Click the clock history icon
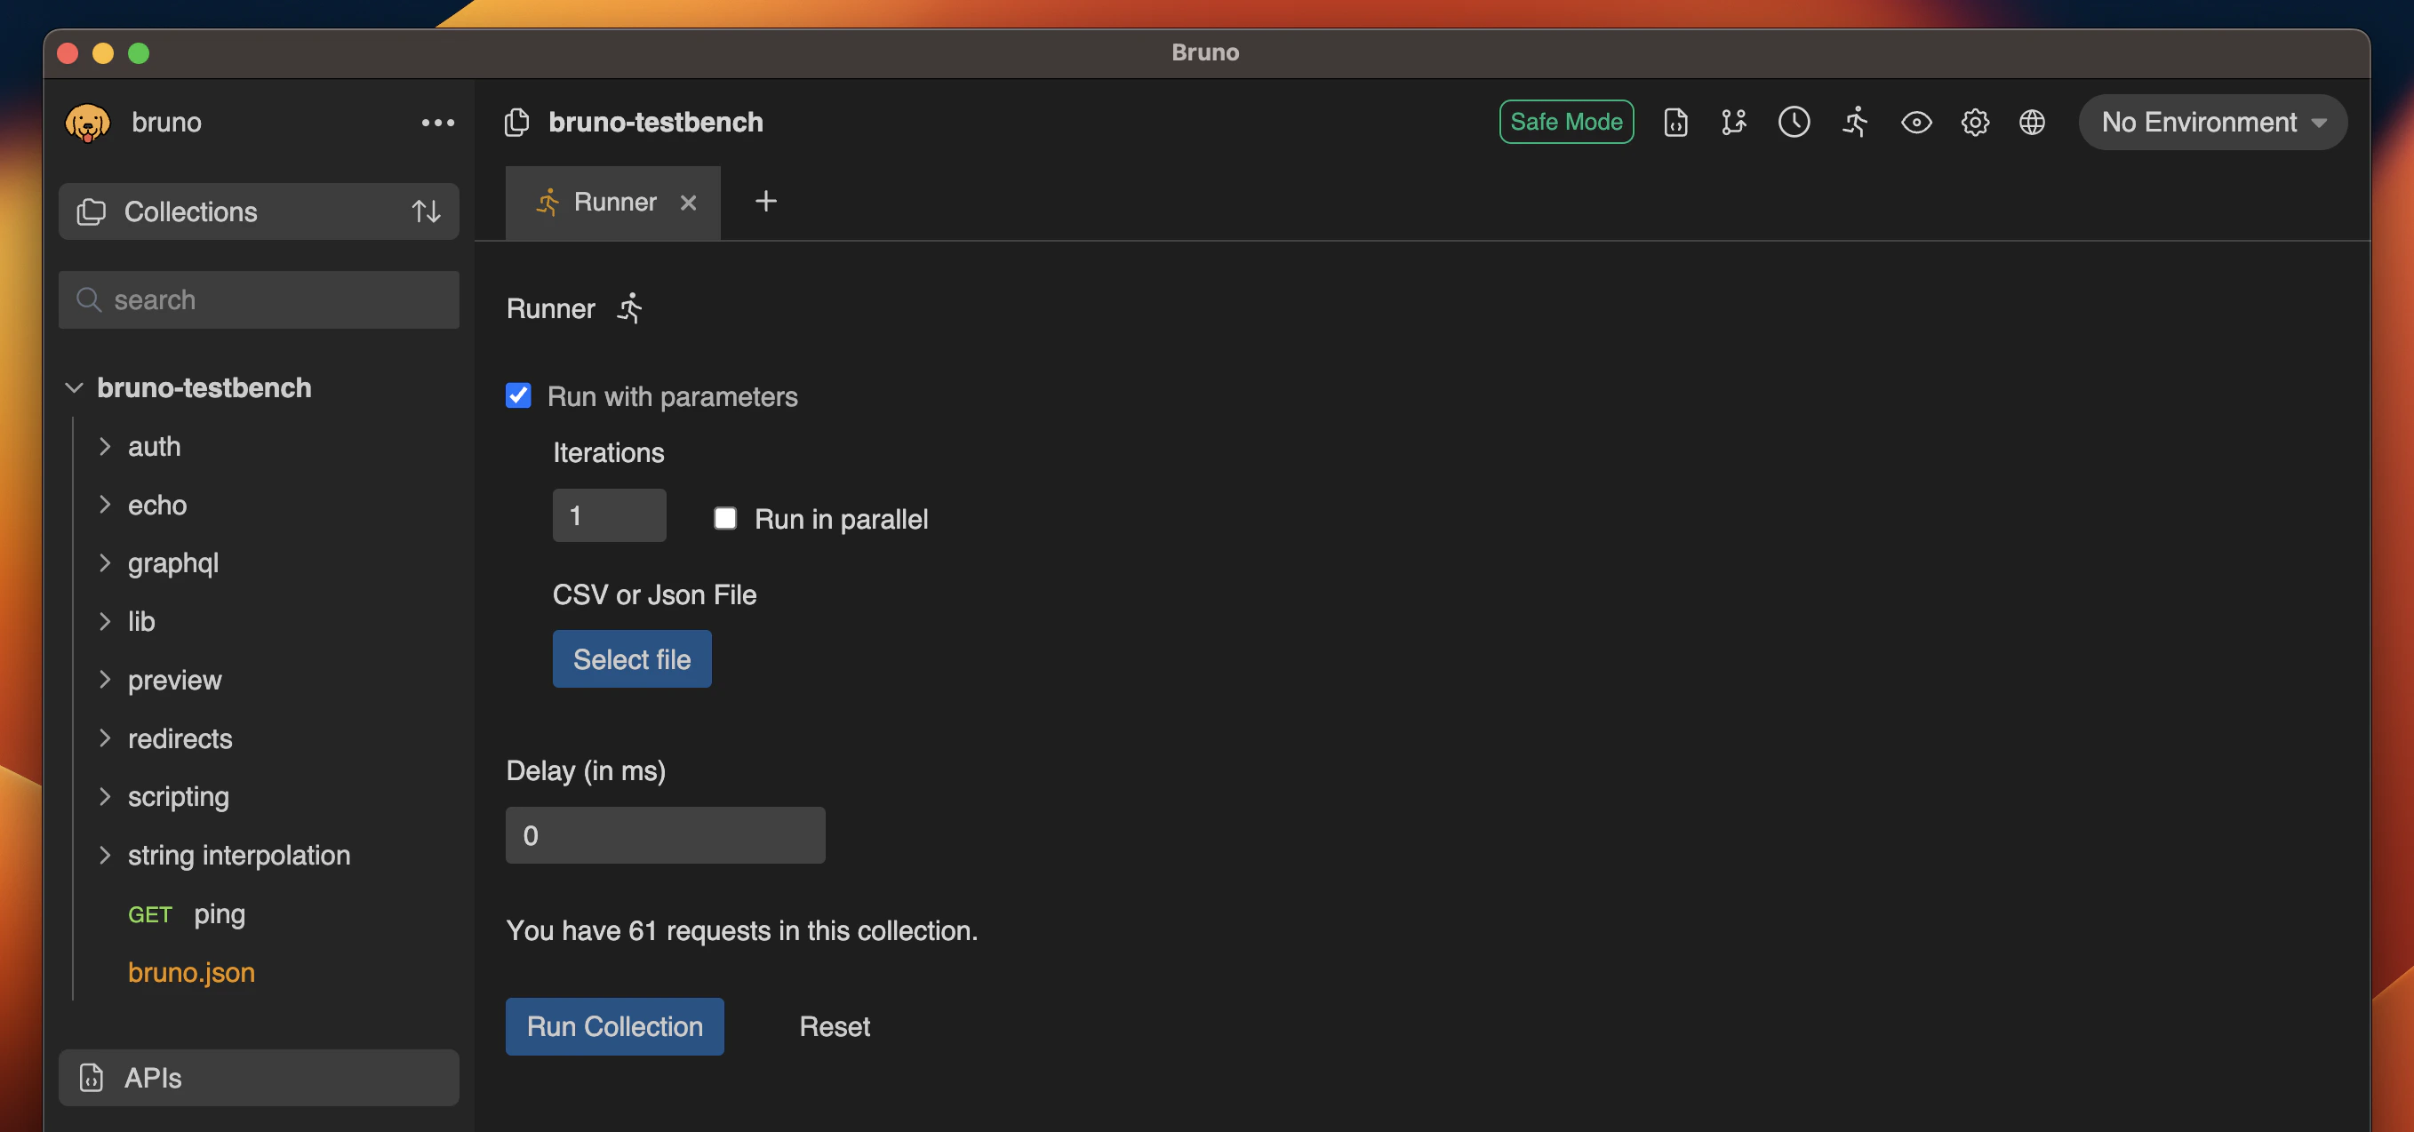This screenshot has width=2414, height=1132. click(x=1794, y=122)
